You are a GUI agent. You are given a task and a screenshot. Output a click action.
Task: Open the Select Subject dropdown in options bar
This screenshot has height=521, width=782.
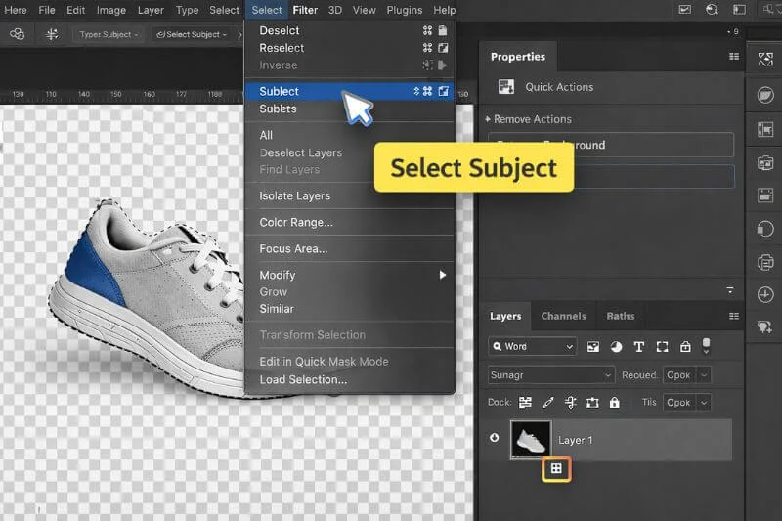(191, 35)
